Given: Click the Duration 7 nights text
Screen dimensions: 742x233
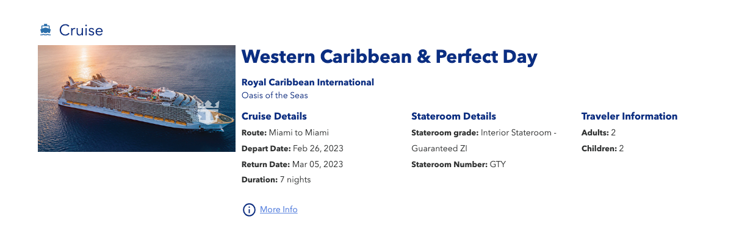Looking at the screenshot, I should pyautogui.click(x=276, y=180).
